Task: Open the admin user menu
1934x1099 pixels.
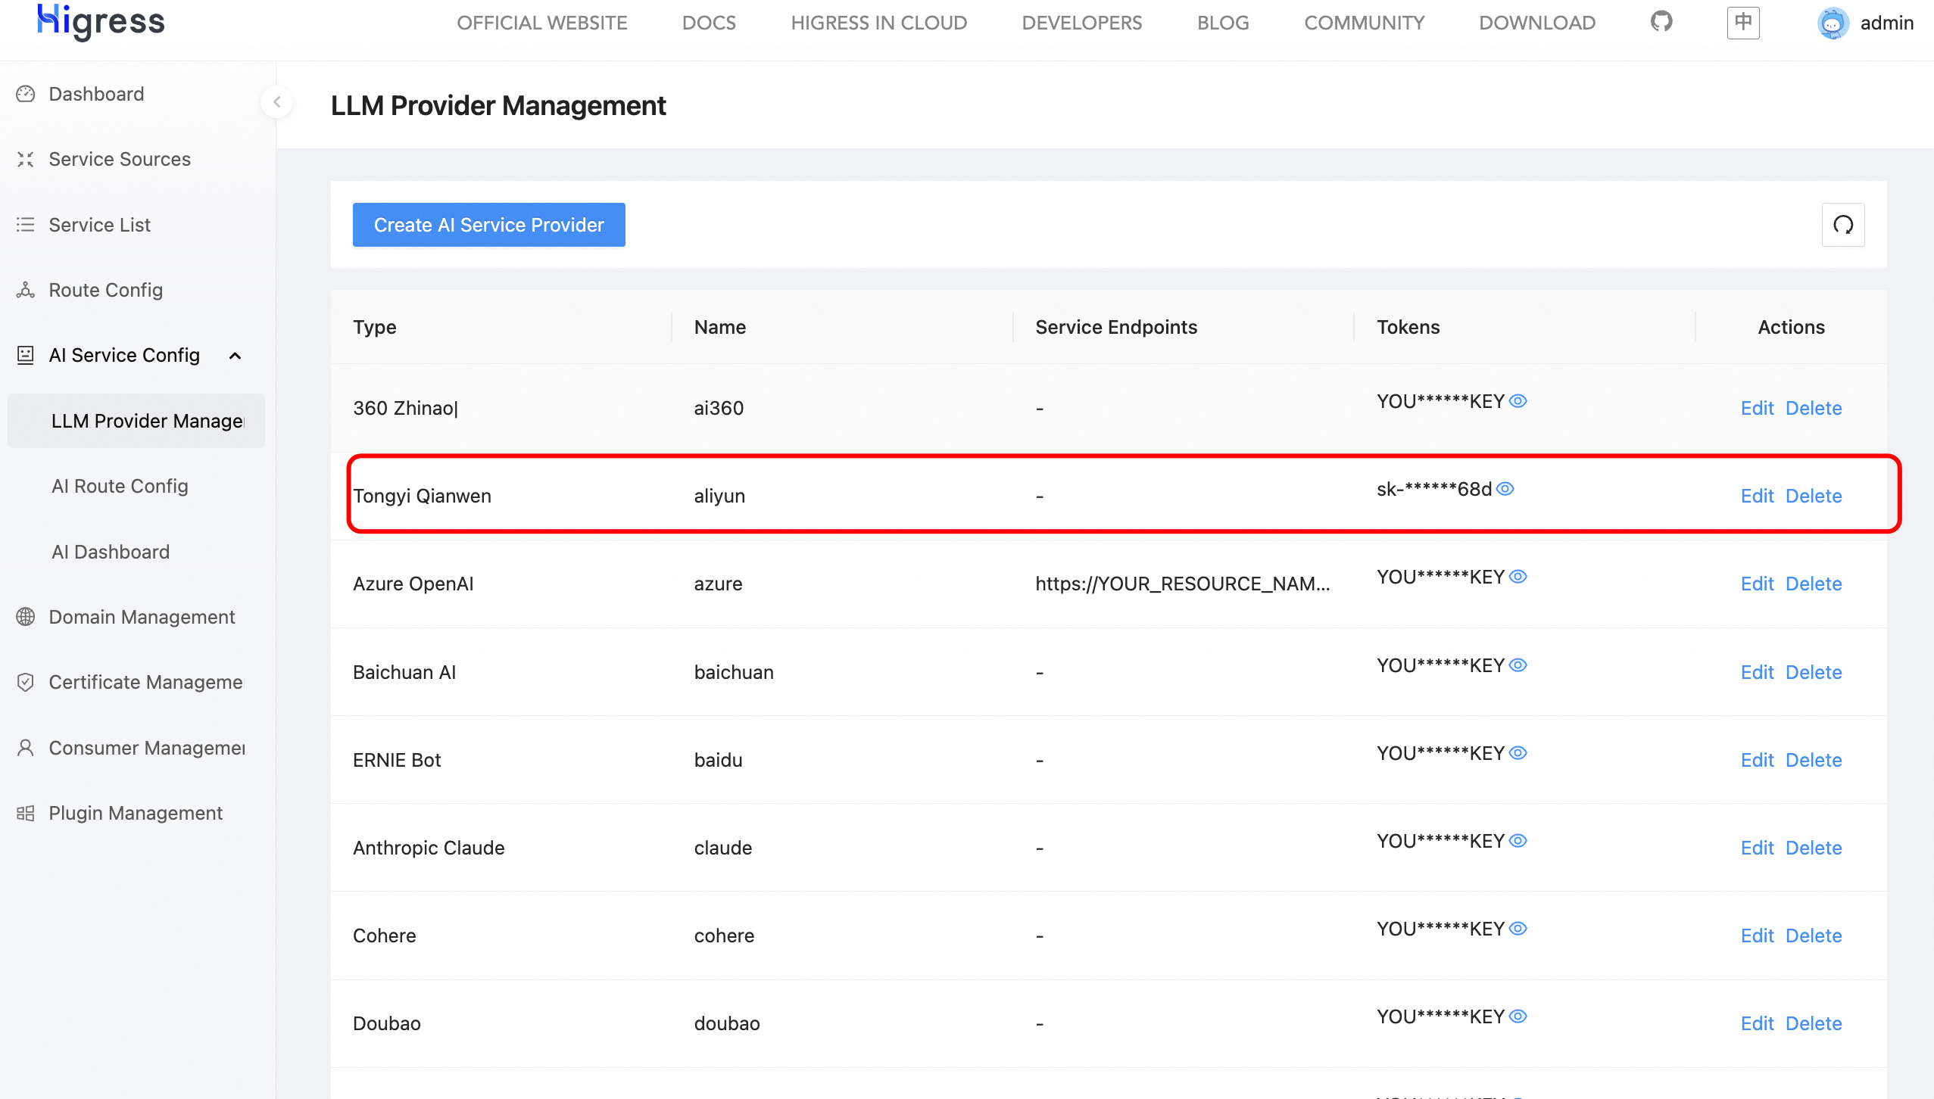Action: click(x=1886, y=23)
